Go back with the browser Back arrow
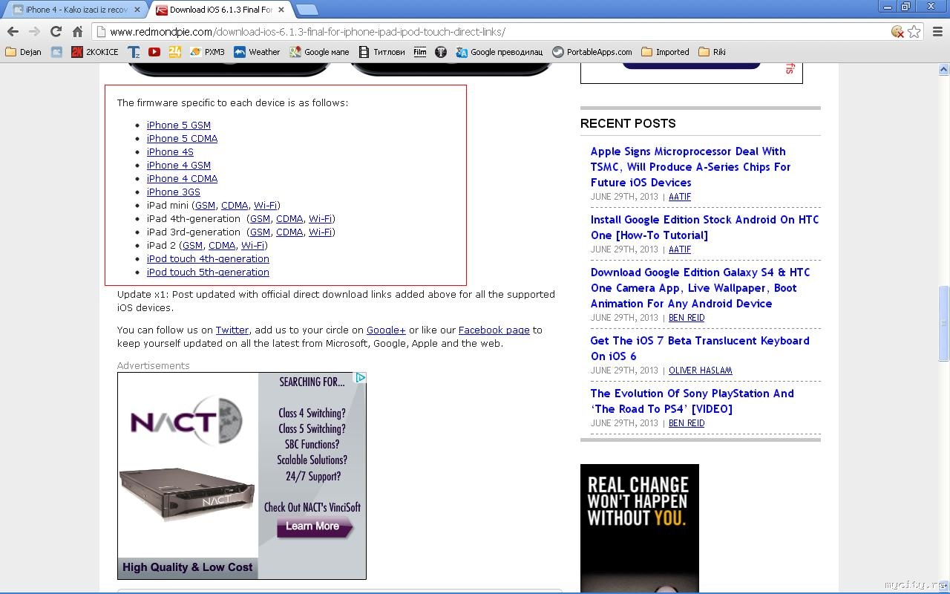The width and height of the screenshot is (950, 594). [x=13, y=32]
